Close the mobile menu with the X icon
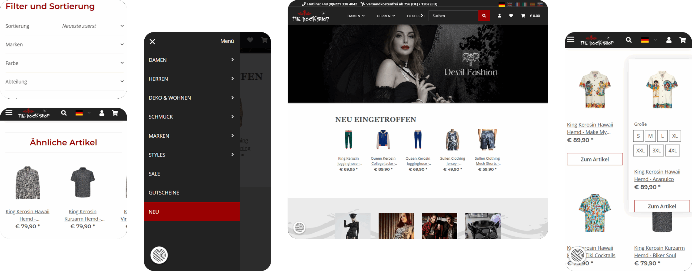Image resolution: width=692 pixels, height=271 pixels. [x=152, y=42]
